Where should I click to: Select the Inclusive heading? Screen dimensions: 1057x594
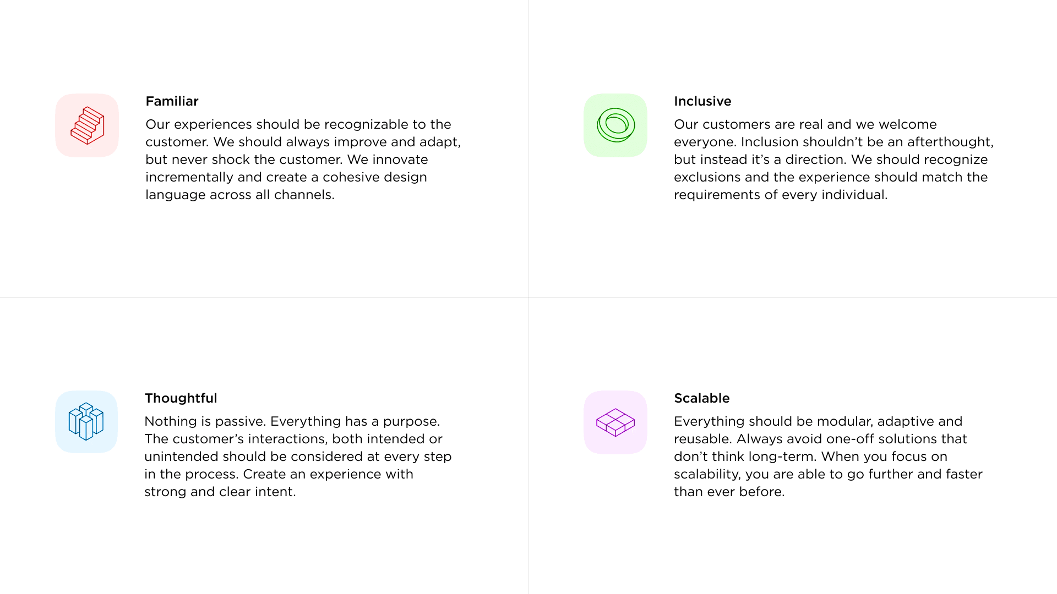pyautogui.click(x=702, y=101)
